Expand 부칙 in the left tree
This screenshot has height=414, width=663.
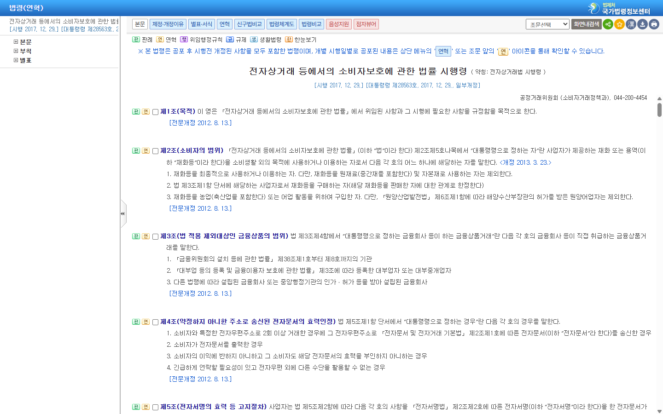click(x=16, y=51)
